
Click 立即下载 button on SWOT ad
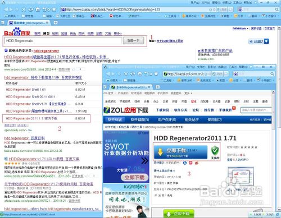tap(134, 177)
